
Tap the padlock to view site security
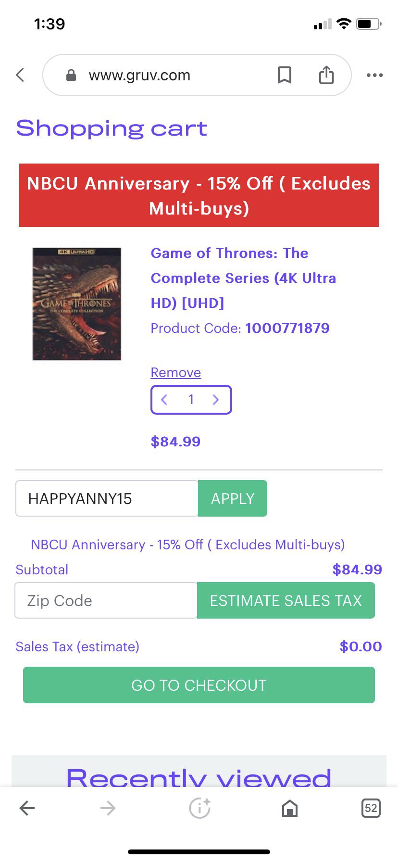[x=71, y=75]
